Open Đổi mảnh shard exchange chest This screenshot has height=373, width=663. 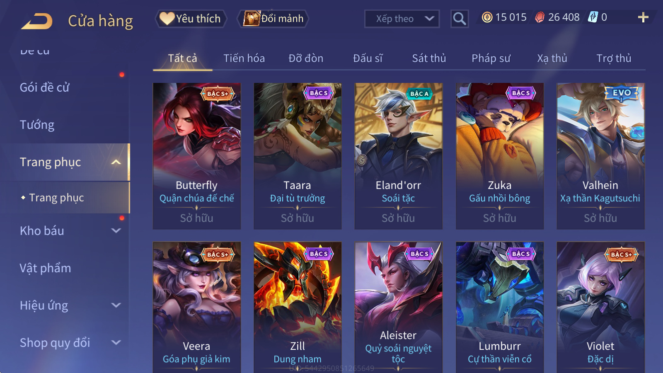point(273,19)
